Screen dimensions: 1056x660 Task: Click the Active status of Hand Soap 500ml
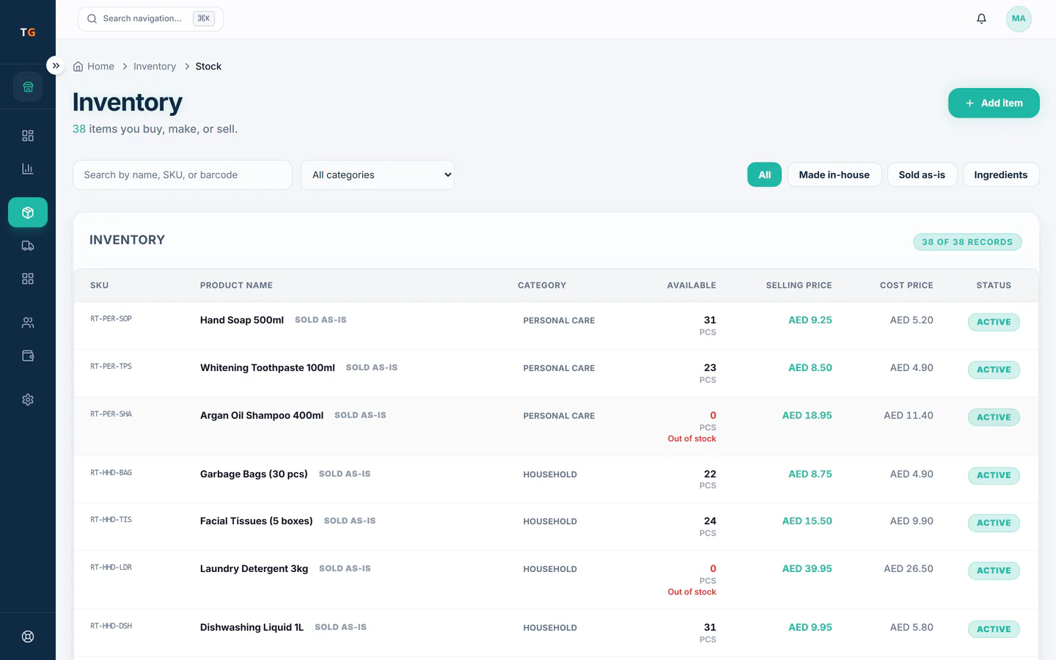(994, 322)
